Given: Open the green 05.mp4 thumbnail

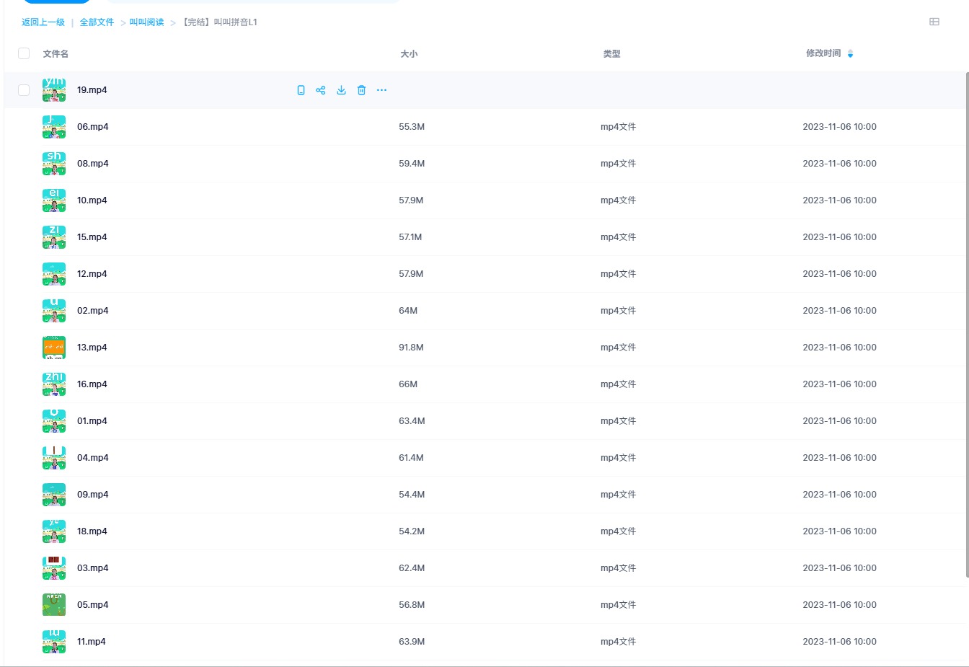Looking at the screenshot, I should [x=54, y=605].
